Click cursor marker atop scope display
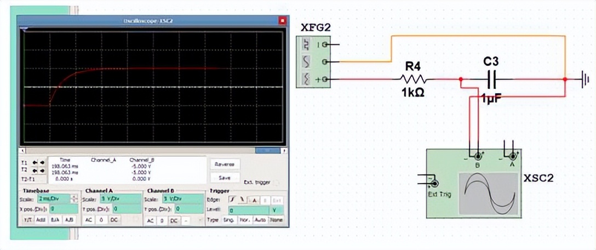The height and width of the screenshot is (250, 596). click(25, 29)
